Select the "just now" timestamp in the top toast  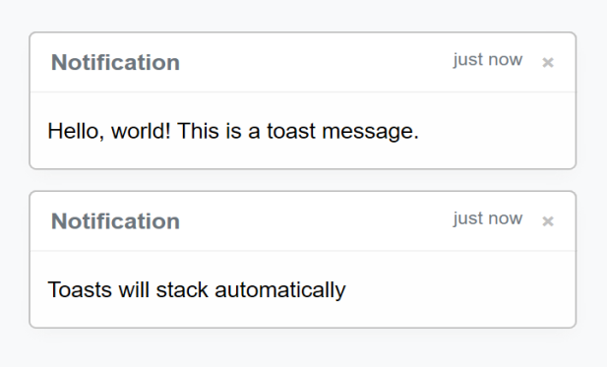coord(488,60)
